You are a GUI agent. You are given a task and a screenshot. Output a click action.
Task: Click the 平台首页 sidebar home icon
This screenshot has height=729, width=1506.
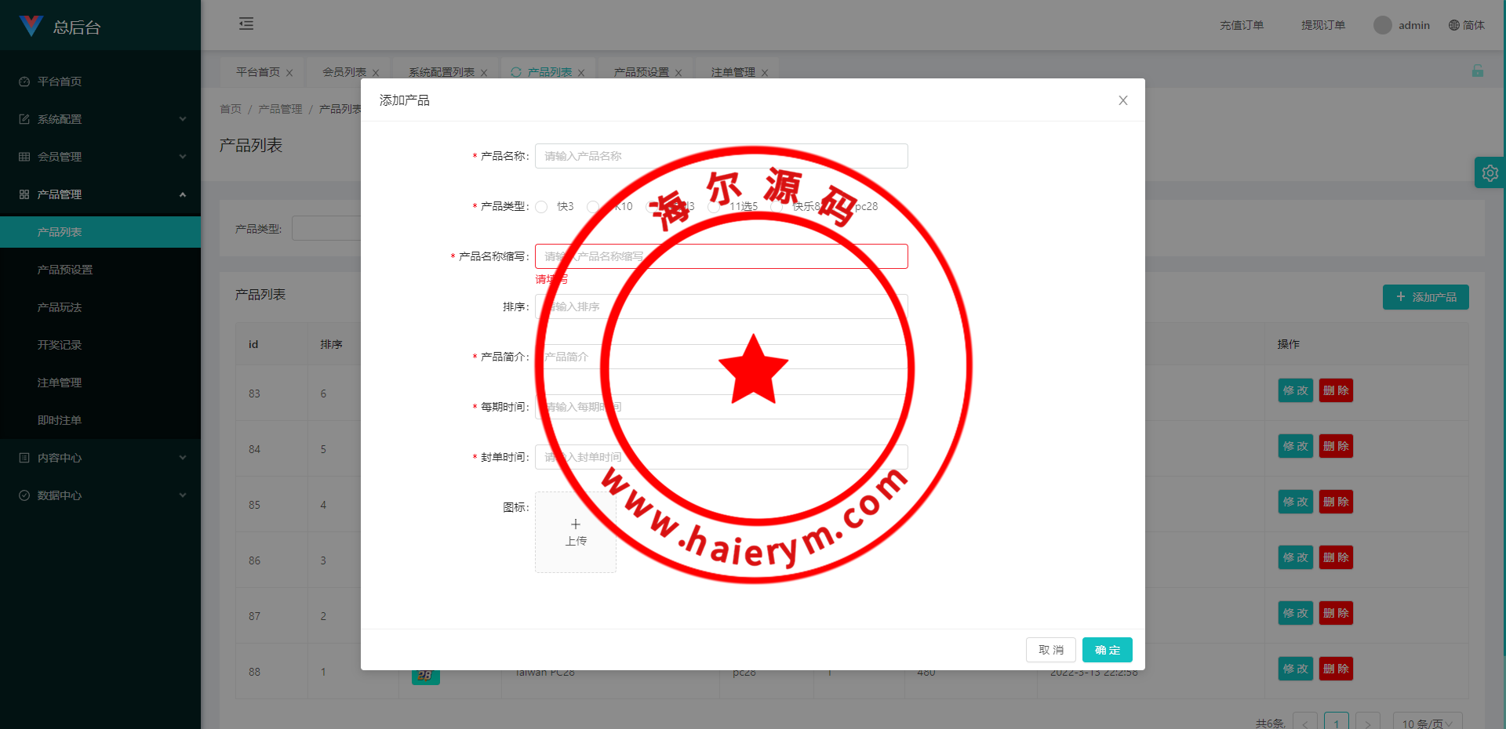pyautogui.click(x=24, y=82)
